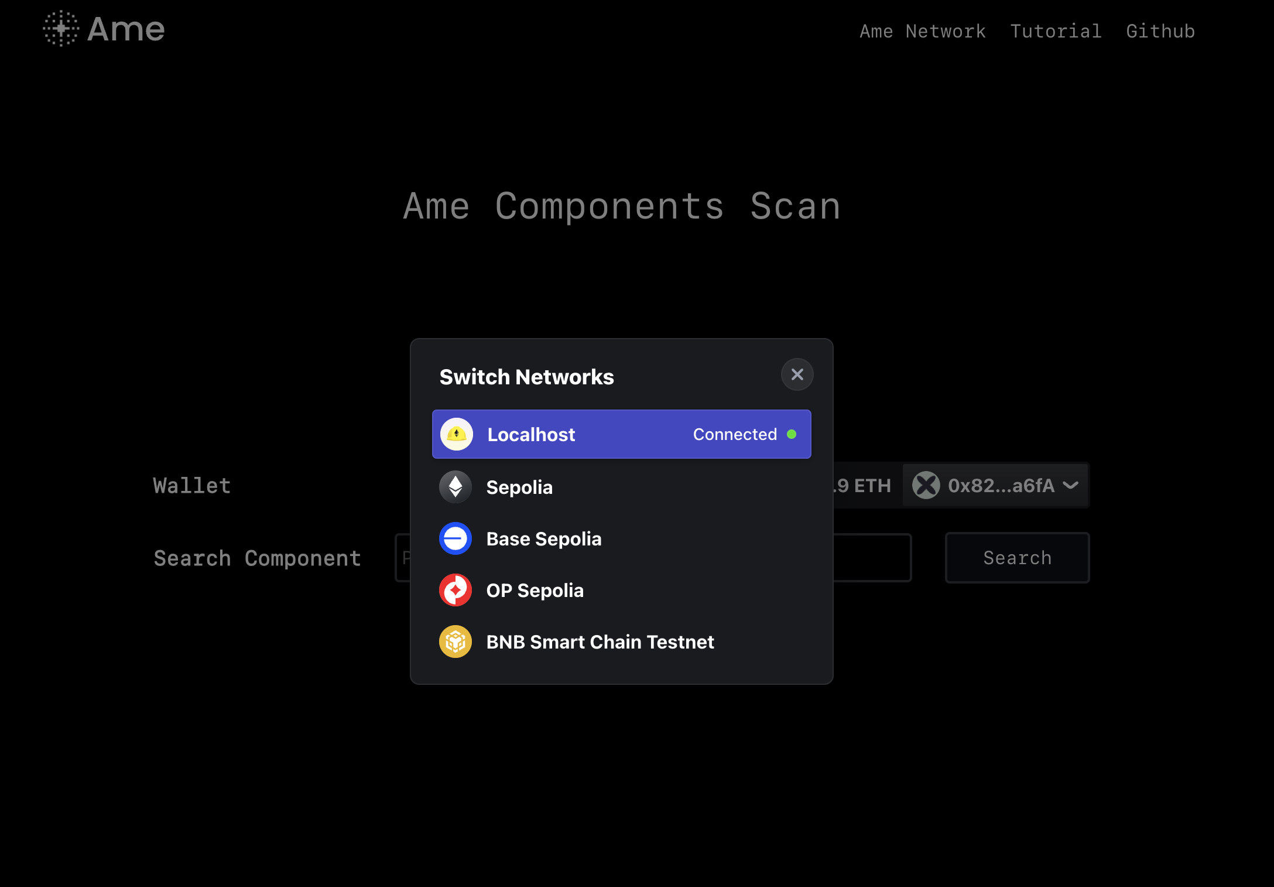Viewport: 1274px width, 887px height.
Task: Open the 0x82...a6fA account dropdown
Action: pos(1001,485)
